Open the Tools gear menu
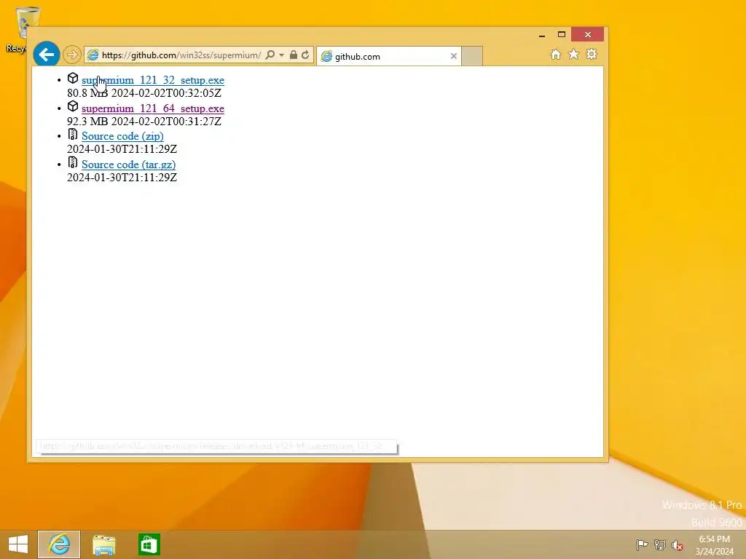This screenshot has height=559, width=746. [592, 54]
